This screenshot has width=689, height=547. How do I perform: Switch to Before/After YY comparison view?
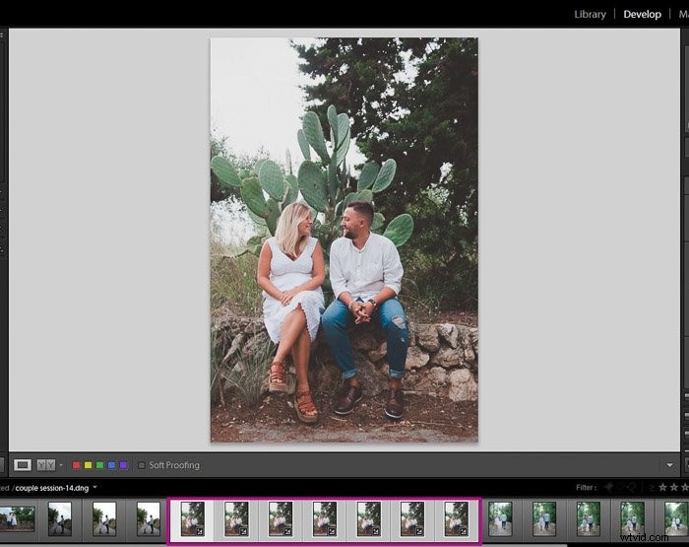(x=46, y=465)
